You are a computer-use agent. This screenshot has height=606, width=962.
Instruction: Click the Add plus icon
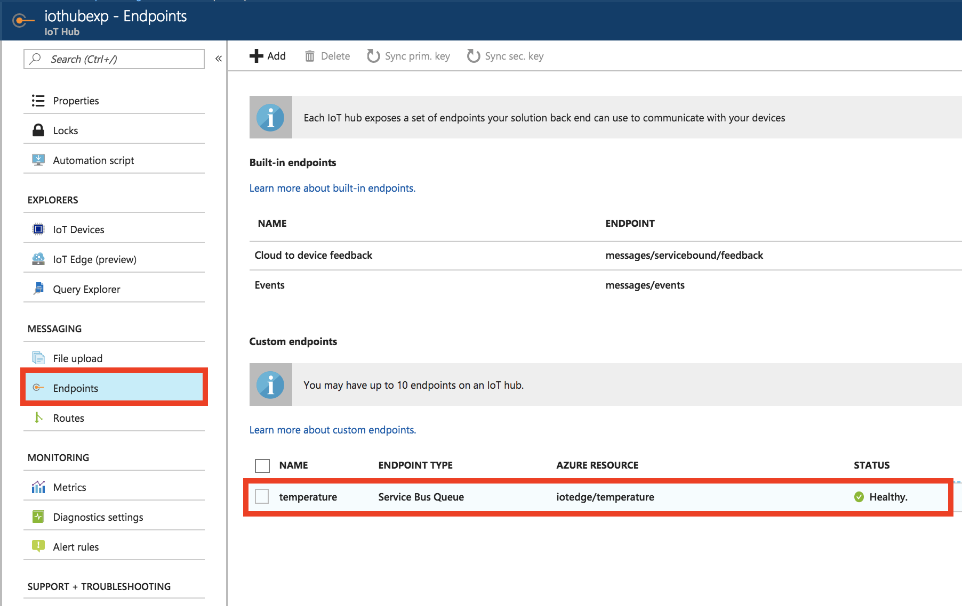pyautogui.click(x=256, y=56)
